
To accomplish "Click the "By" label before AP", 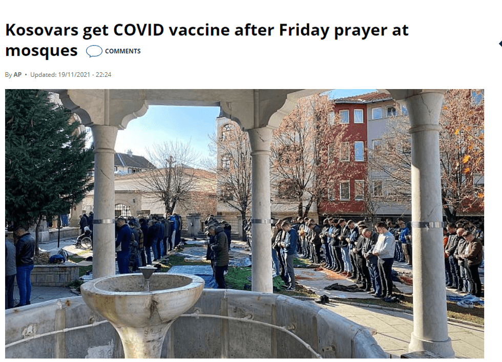I will (8, 75).
